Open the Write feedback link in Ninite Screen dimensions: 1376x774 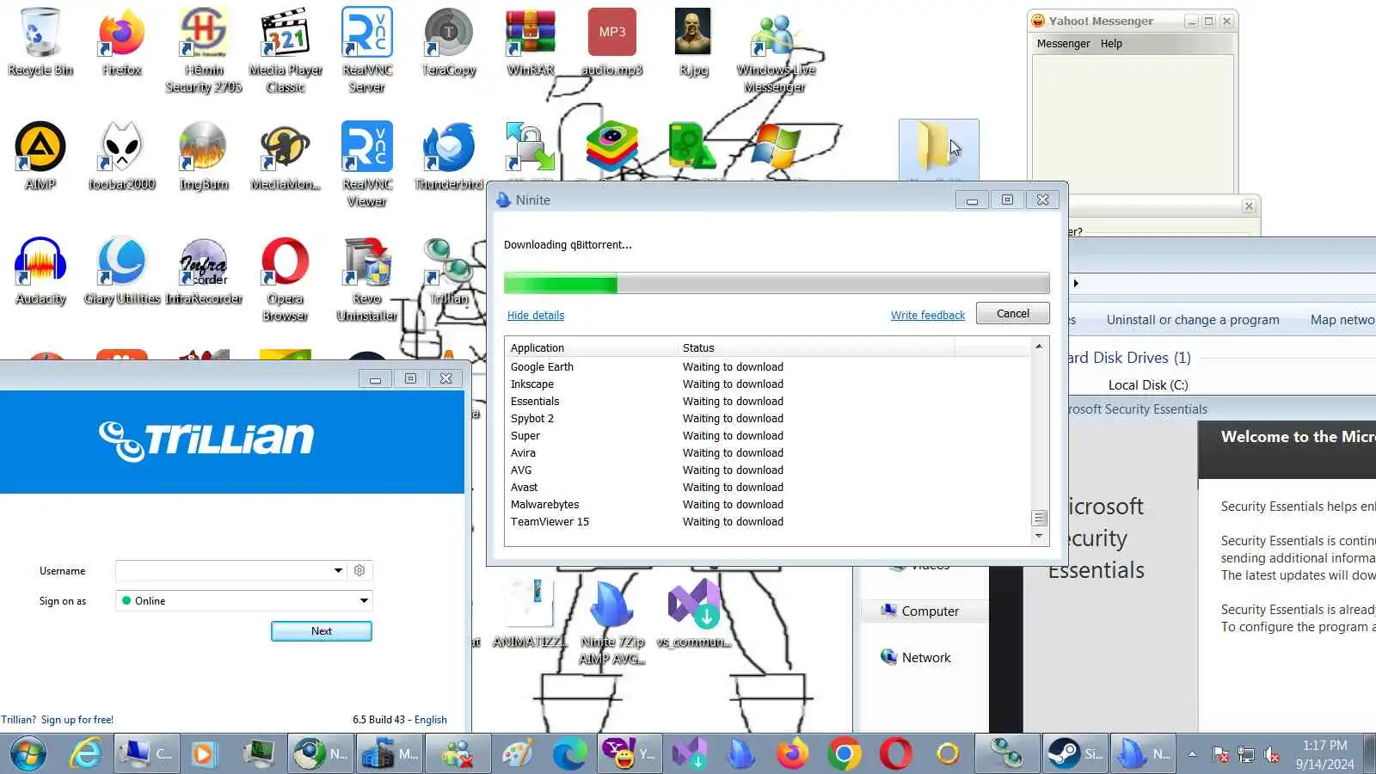tap(928, 316)
